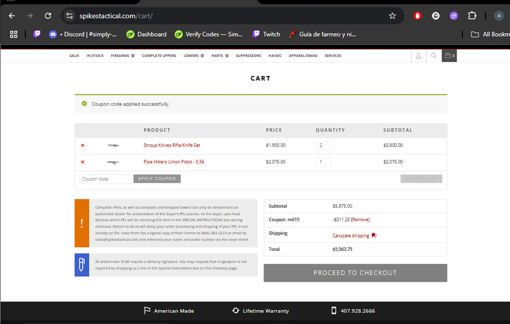This screenshot has height=324, width=510.
Task: Open Discord #simply bookmark
Action: click(83, 34)
